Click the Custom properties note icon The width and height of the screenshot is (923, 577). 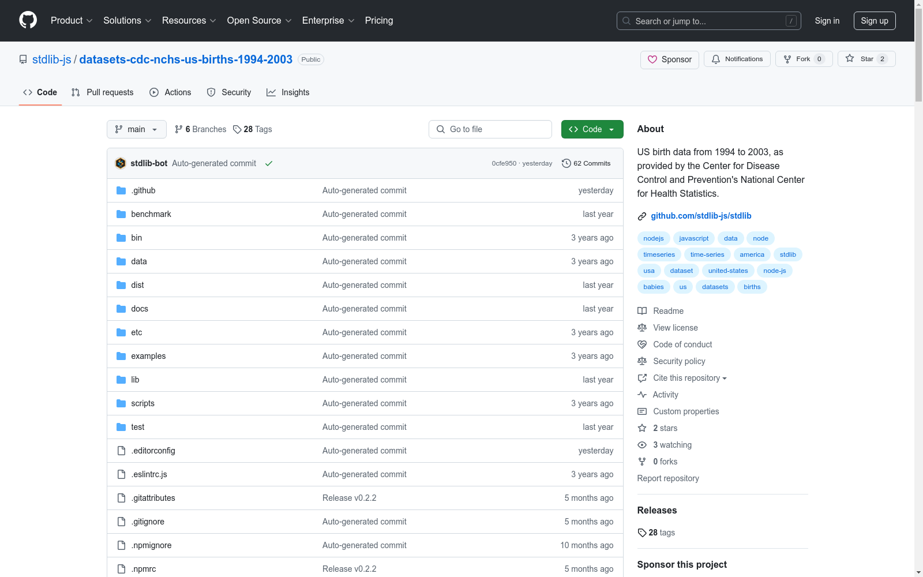[x=642, y=411]
